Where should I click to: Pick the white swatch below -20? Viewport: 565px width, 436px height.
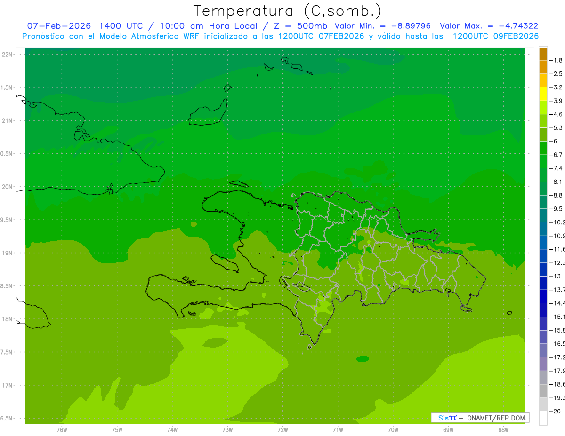(x=543, y=418)
